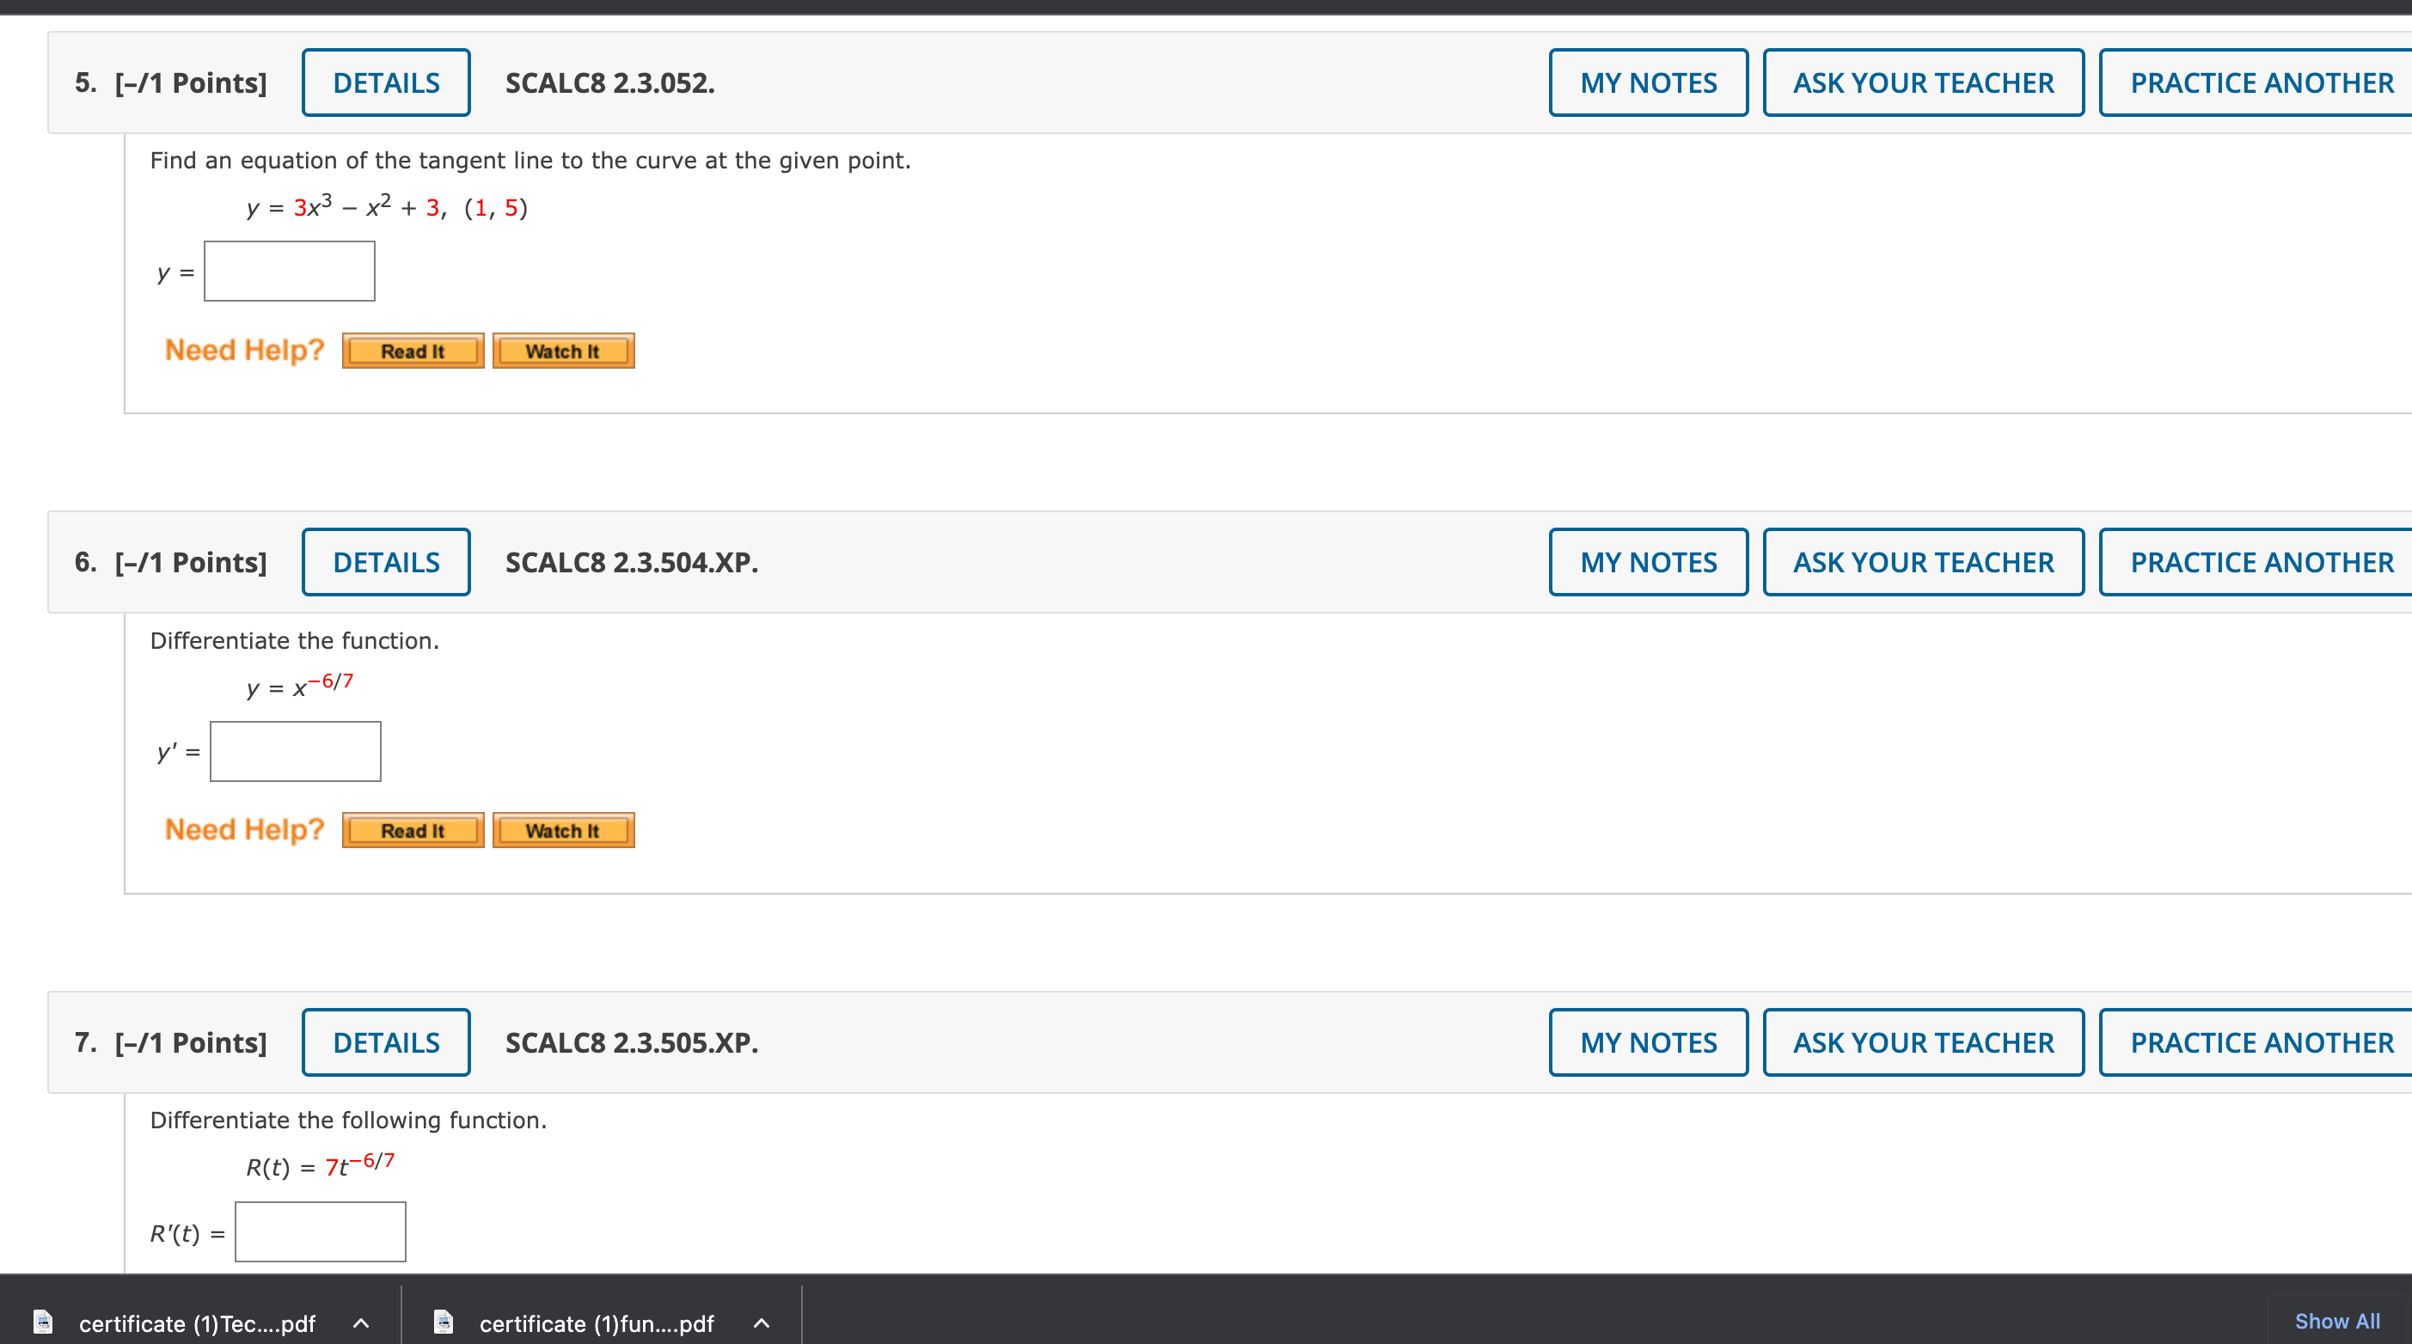Click Read It button in question 5
The width and height of the screenshot is (2412, 1344).
click(413, 351)
